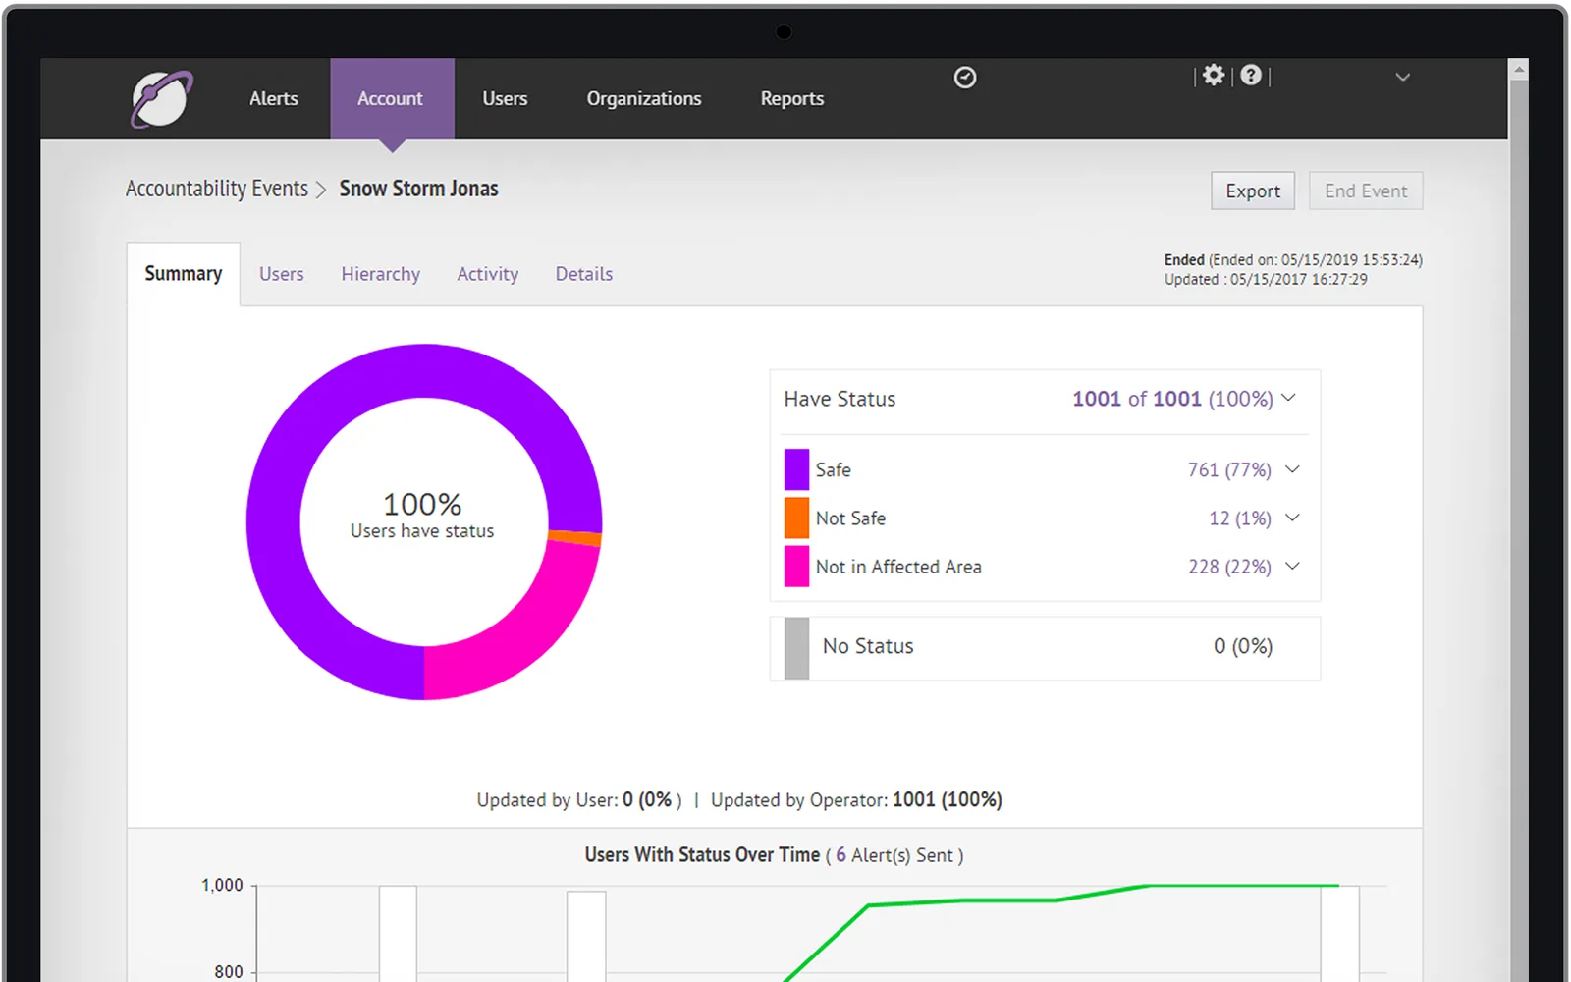Open the 12 (1%) Not Safe count
This screenshot has height=982, width=1571.
(x=1240, y=518)
